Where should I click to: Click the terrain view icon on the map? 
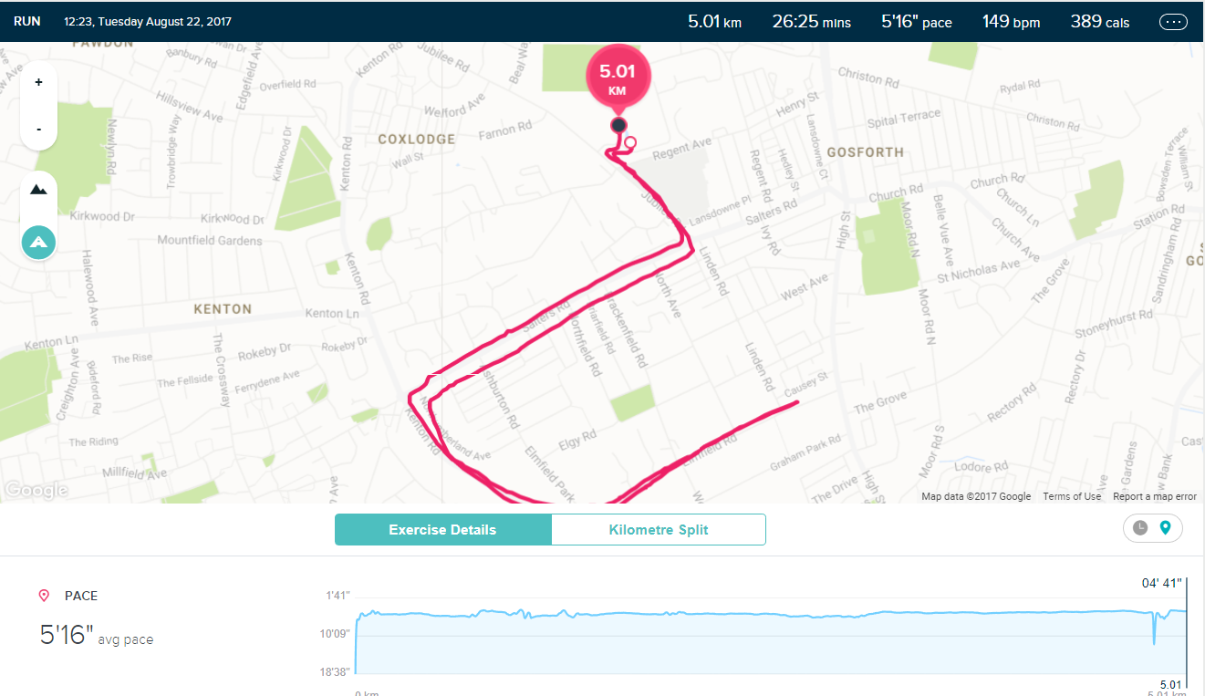tap(38, 189)
